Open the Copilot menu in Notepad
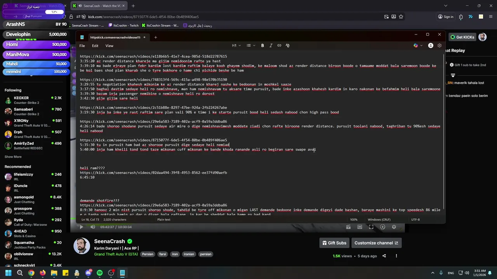 click(417, 45)
